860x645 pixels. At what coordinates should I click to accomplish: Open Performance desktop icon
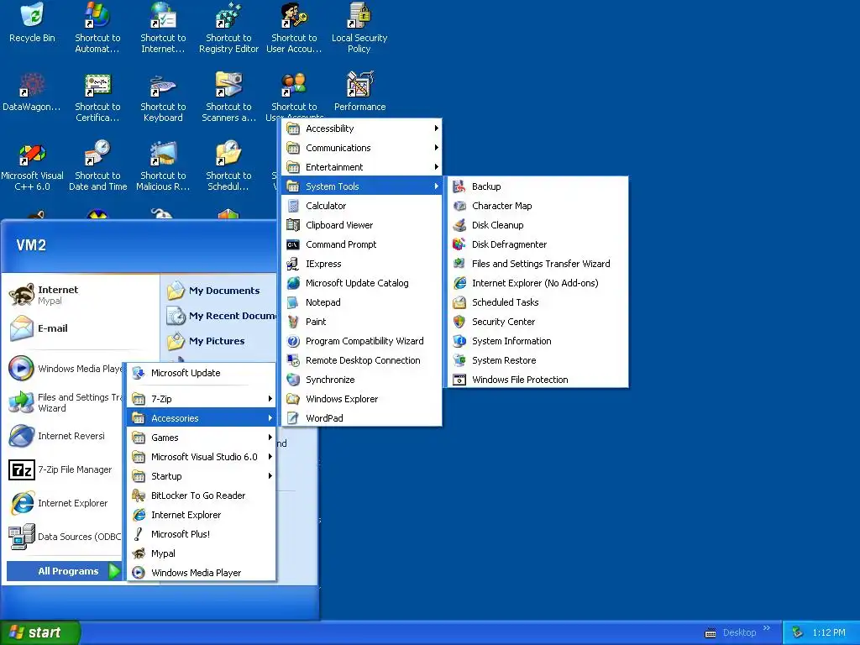pos(359,91)
